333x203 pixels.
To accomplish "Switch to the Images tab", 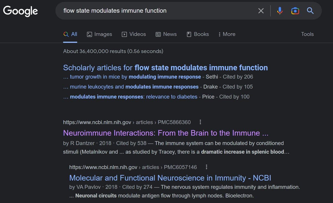I will click(x=99, y=34).
